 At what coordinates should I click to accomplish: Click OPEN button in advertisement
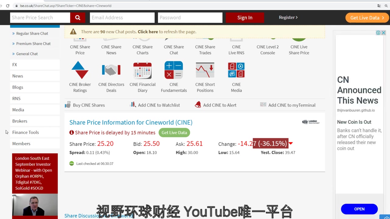coord(359,209)
